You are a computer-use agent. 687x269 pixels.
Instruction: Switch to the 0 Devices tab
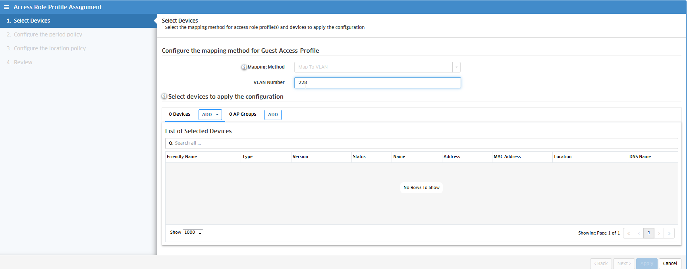coord(179,114)
